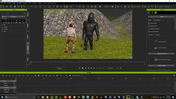Open the Preview mode dropdown

point(107,7)
